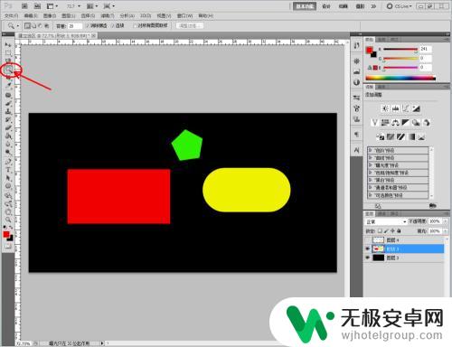The width and height of the screenshot is (452, 347).
Task: Click the Refine Edge (调整边缘) button
Action: point(190,26)
